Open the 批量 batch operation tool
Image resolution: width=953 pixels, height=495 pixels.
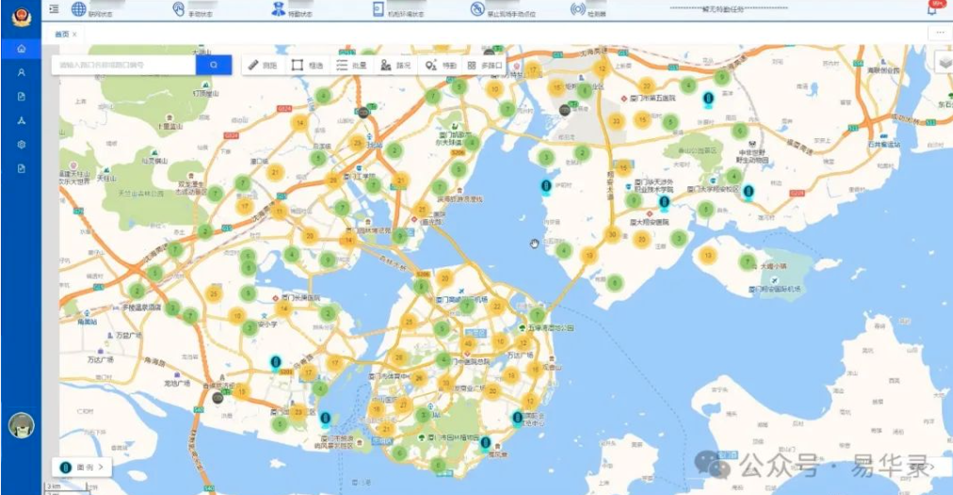pyautogui.click(x=351, y=65)
